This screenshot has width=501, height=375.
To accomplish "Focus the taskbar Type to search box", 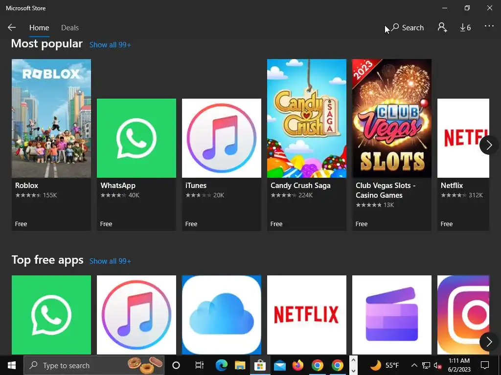I will pyautogui.click(x=94, y=365).
